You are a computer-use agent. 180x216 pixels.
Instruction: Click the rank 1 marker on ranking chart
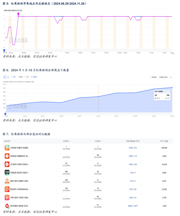(x=18, y=14)
